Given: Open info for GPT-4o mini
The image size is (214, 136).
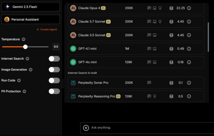Looking at the screenshot, I should [189, 62].
